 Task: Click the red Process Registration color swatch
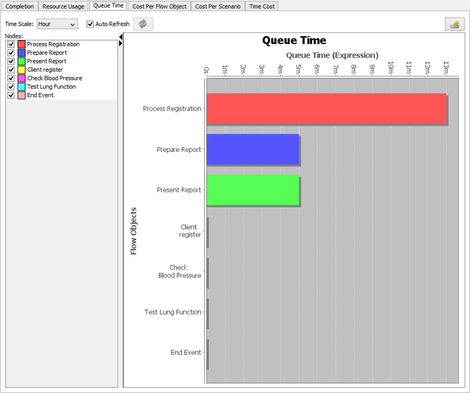(21, 45)
